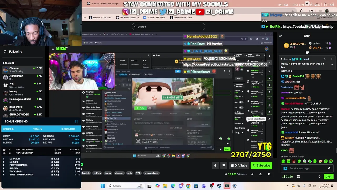The height and width of the screenshot is (190, 337).
Task: Click the cuffem tag
Action: coord(97,173)
